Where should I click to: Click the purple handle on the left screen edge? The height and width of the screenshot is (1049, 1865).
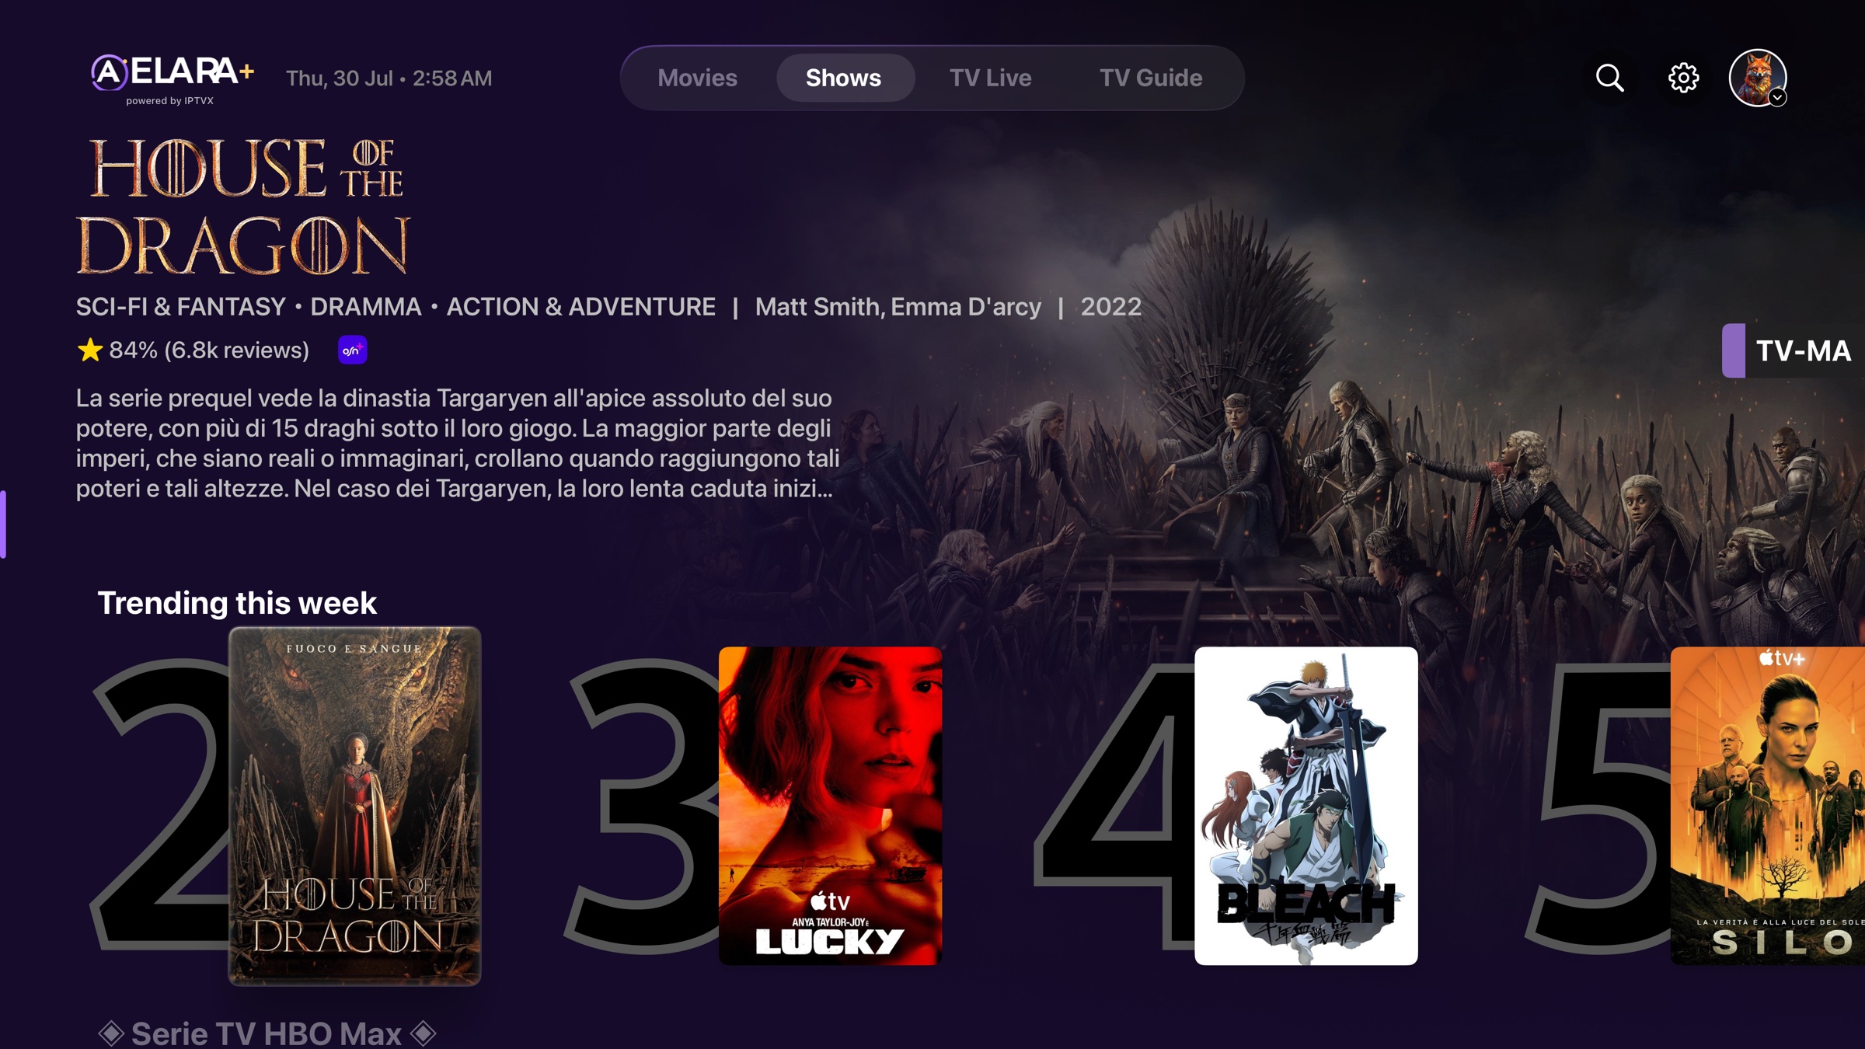[x=3, y=524]
